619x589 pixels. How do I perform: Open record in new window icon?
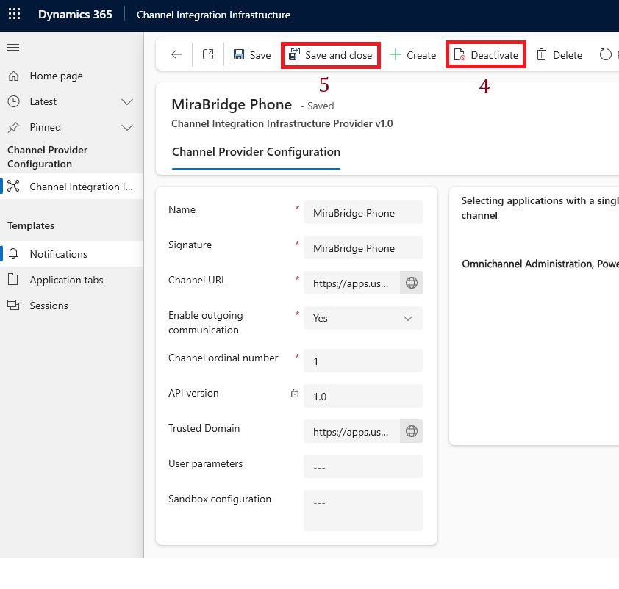208,55
